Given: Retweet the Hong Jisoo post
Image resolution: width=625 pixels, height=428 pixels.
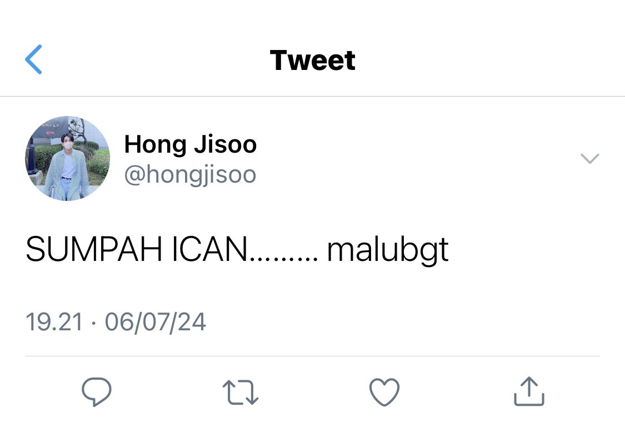Looking at the screenshot, I should coord(241,392).
